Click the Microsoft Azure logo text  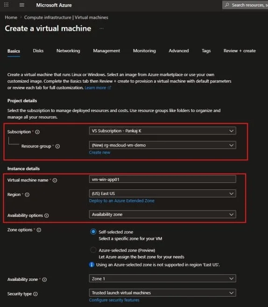(54, 5)
